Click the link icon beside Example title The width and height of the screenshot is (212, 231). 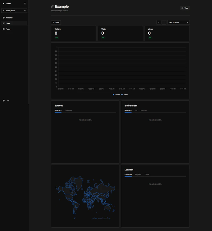pos(52,7)
